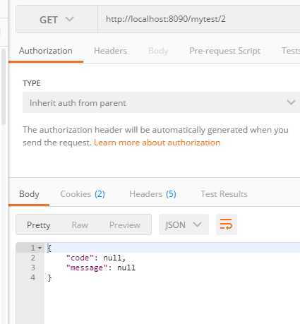Follow the Learn more about authorization link
300x324 pixels.
(157, 143)
